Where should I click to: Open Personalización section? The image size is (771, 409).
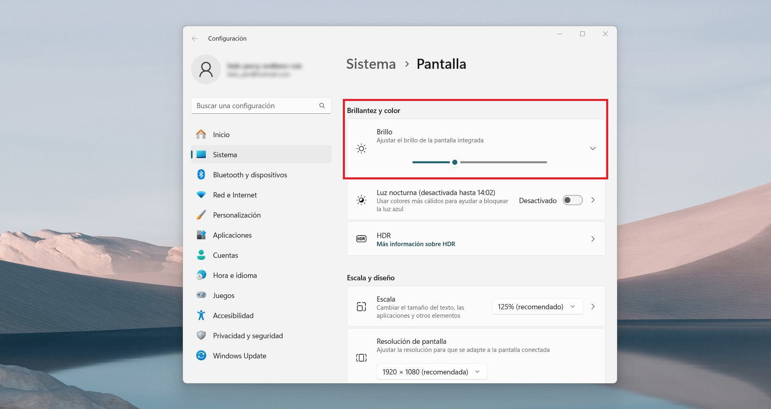point(261,215)
